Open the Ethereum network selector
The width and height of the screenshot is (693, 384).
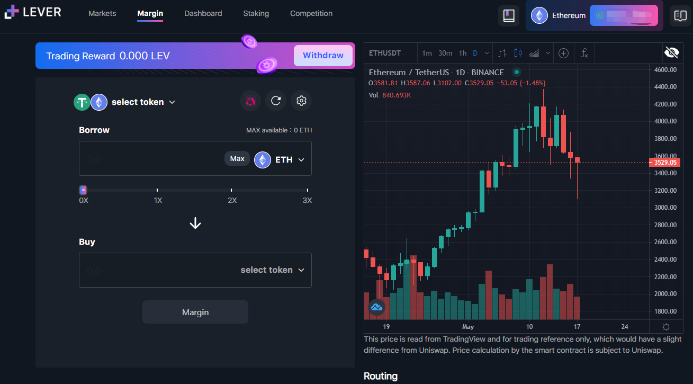559,15
